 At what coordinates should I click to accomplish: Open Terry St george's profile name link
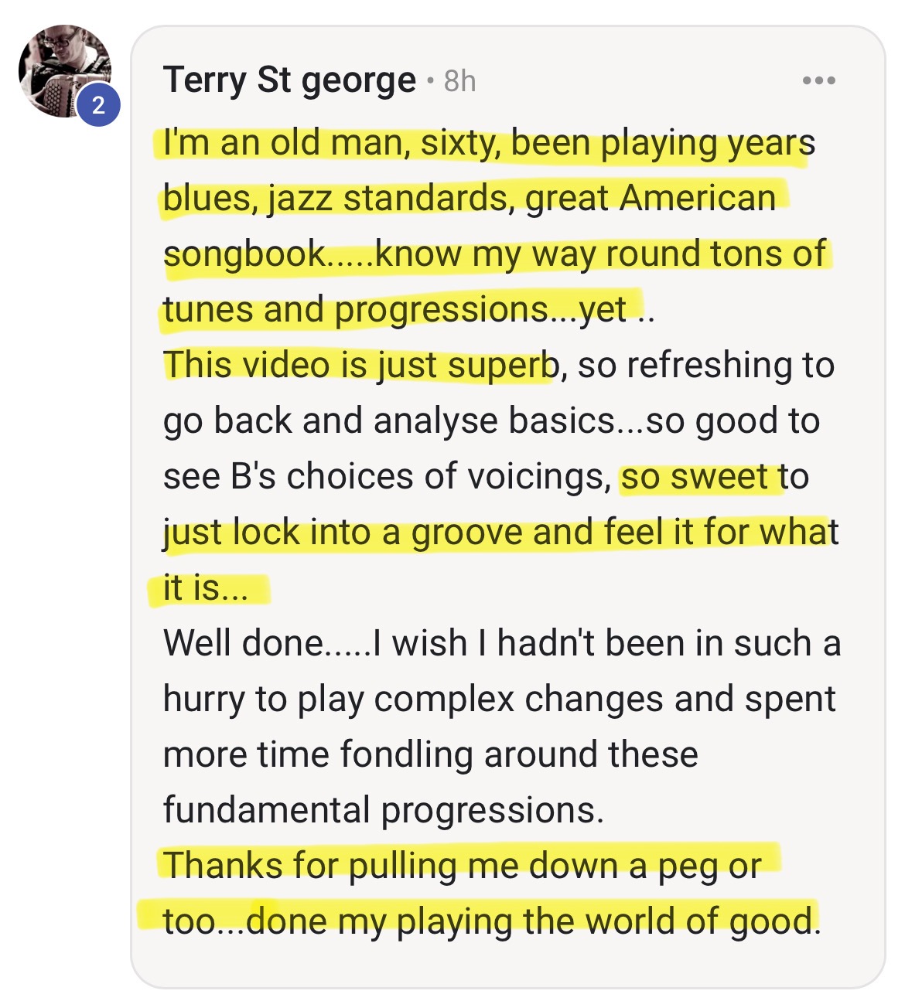coord(289,80)
